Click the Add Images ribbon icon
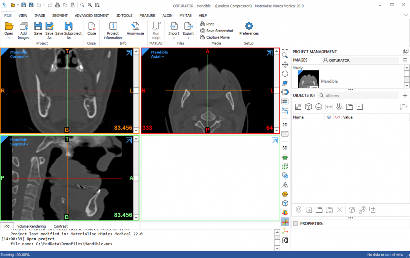 pyautogui.click(x=23, y=30)
